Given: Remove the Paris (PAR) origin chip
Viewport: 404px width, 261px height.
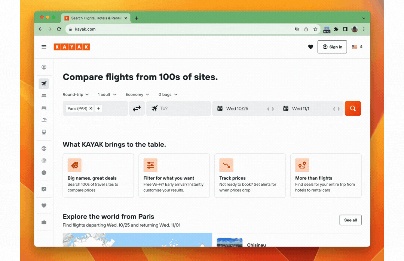Looking at the screenshot, I should pos(91,109).
